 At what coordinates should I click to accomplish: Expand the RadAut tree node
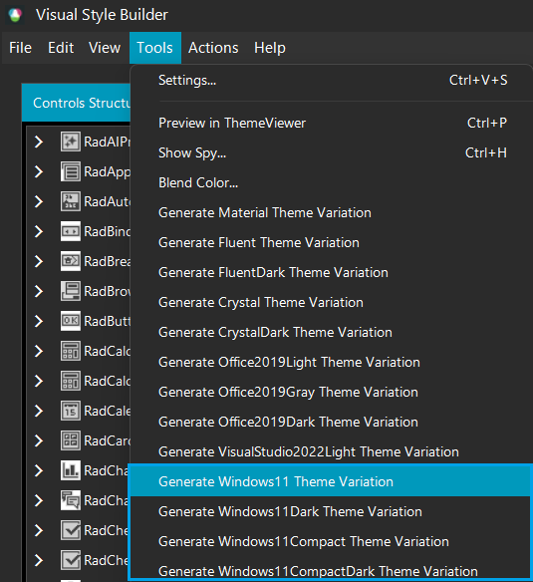pos(39,201)
